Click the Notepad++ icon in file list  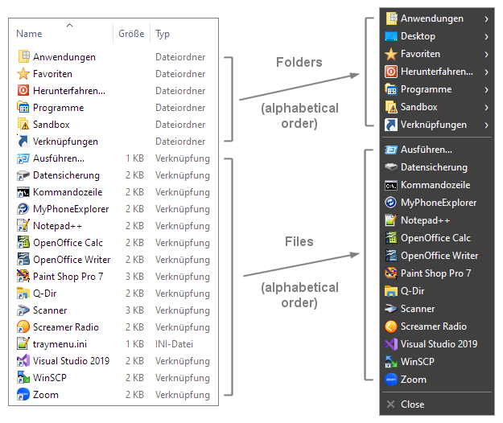tap(23, 226)
